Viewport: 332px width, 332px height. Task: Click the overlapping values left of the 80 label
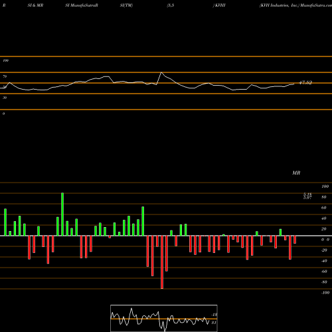pyautogui.click(x=307, y=196)
